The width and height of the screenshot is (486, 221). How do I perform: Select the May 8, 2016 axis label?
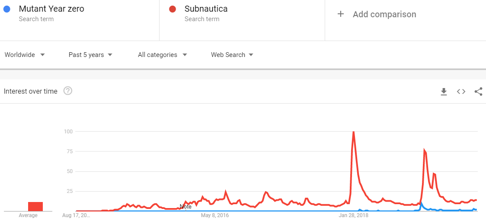click(215, 215)
